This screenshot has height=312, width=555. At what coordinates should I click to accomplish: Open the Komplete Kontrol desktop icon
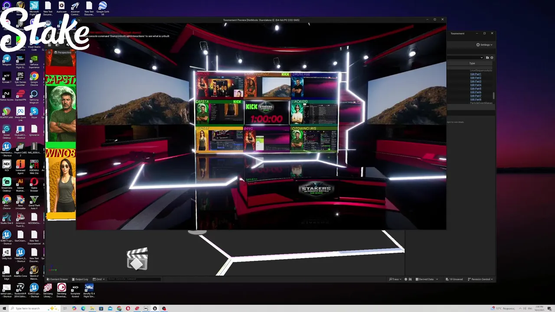coord(75,291)
